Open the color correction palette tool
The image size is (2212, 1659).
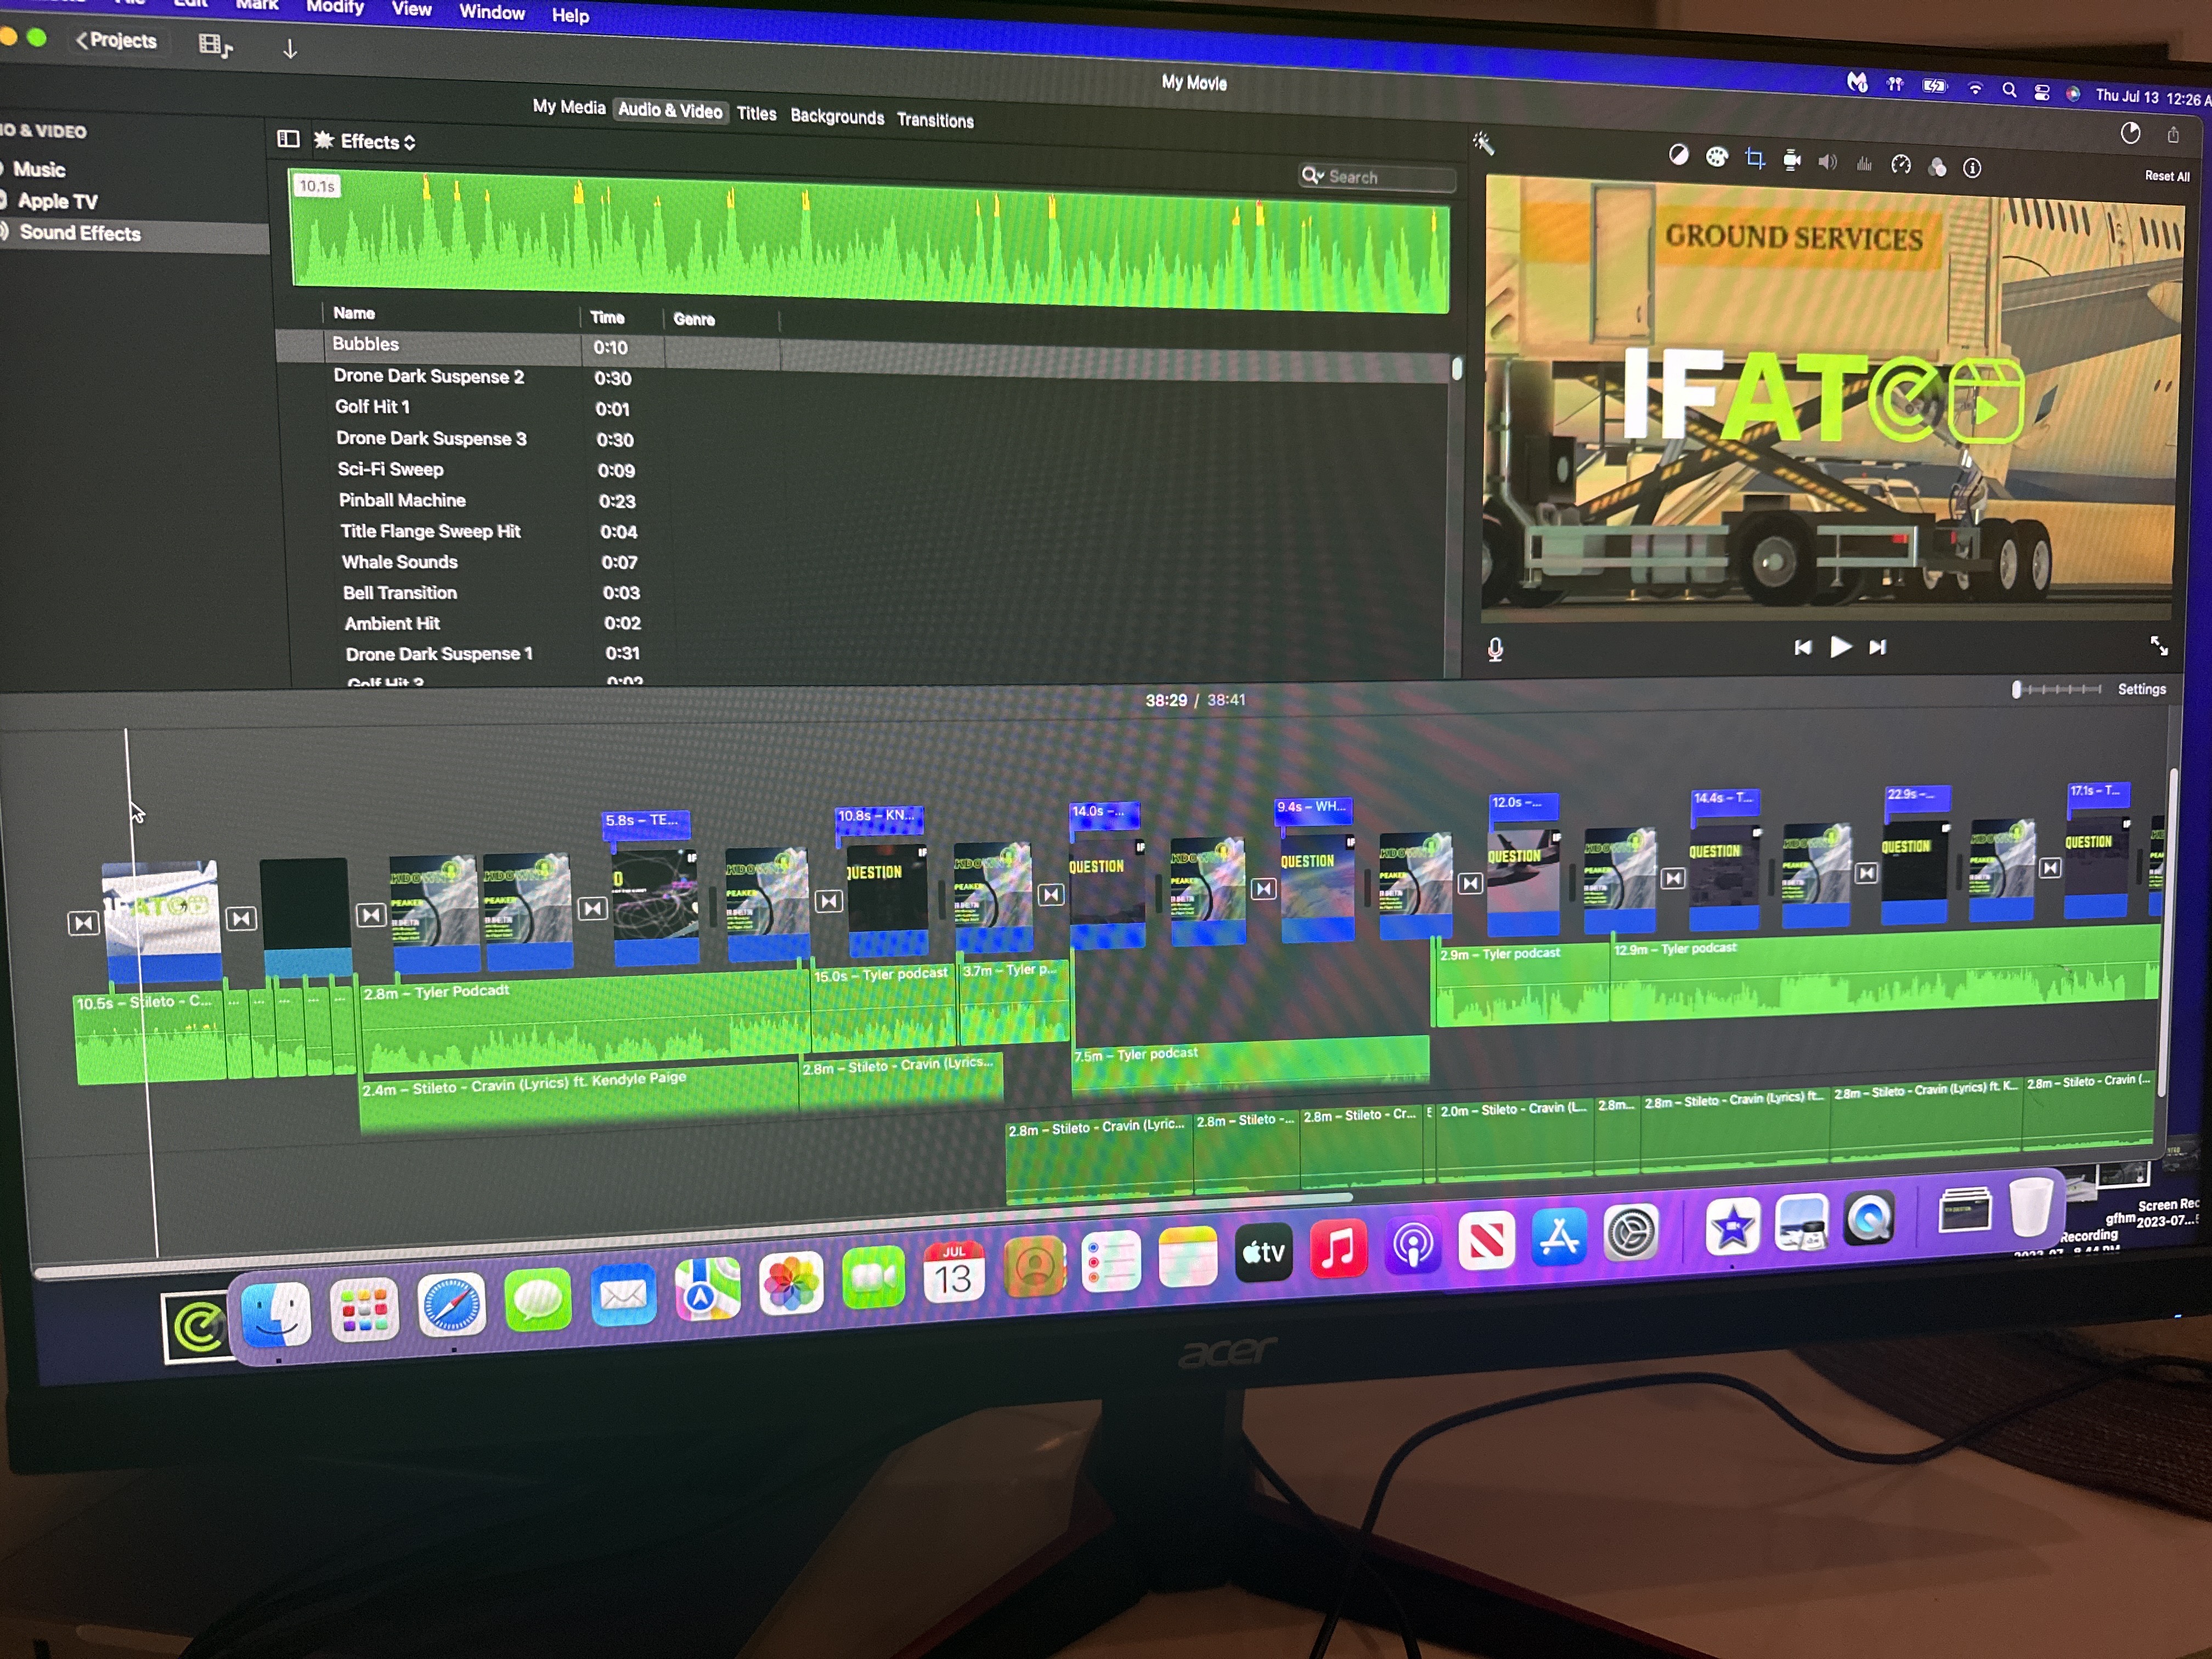(1717, 157)
